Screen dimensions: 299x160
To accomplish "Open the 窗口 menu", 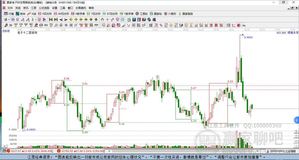I will point(70,8).
